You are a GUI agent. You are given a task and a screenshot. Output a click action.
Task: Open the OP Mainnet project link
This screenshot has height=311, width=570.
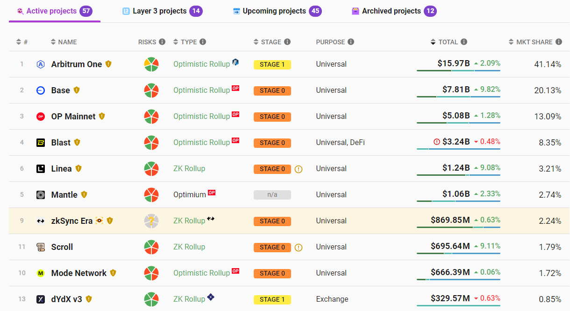[73, 117]
